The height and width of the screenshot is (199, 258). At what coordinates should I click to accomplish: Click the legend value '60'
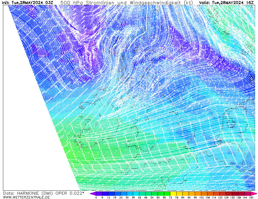[158, 197]
